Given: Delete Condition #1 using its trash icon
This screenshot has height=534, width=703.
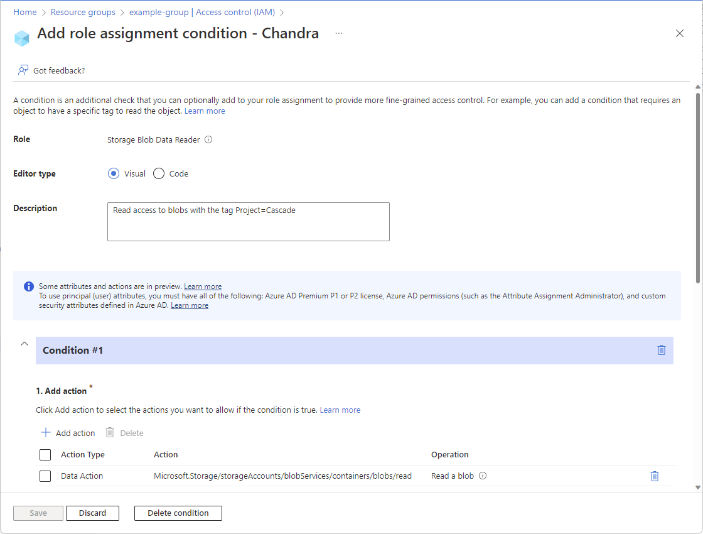Looking at the screenshot, I should point(661,350).
